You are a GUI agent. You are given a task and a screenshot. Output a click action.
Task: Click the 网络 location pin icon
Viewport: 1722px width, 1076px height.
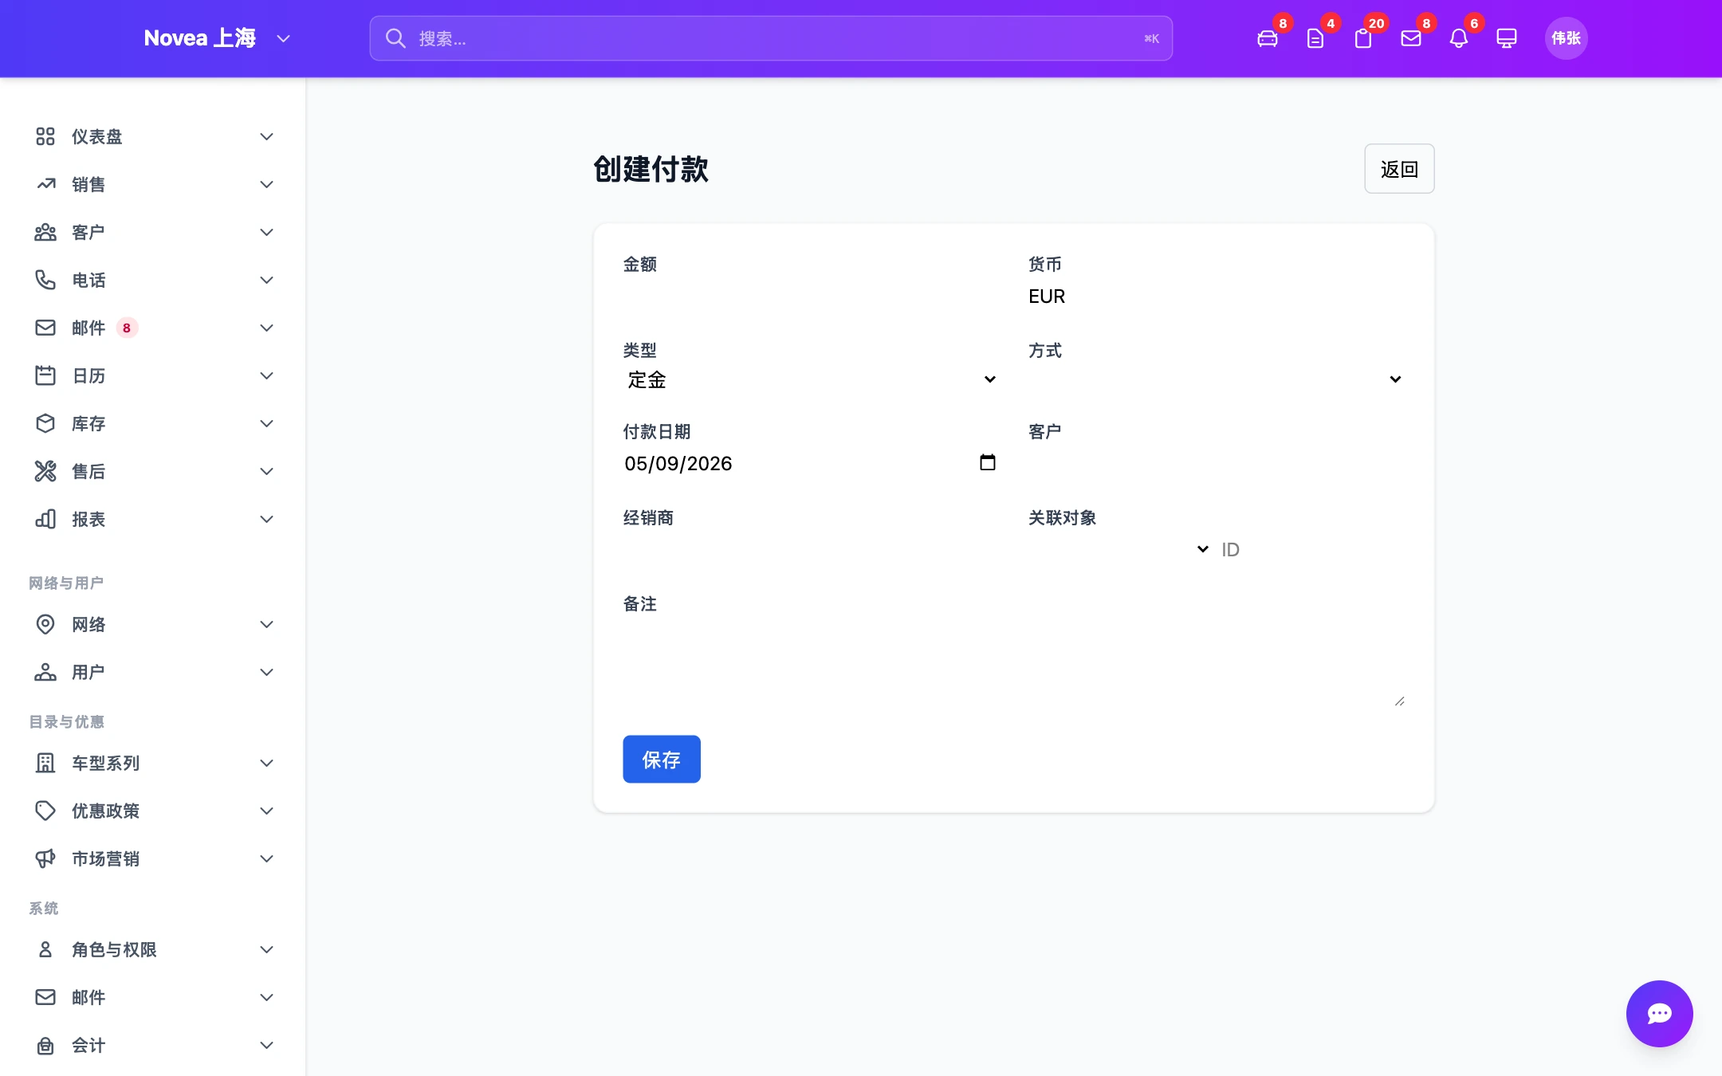click(45, 624)
